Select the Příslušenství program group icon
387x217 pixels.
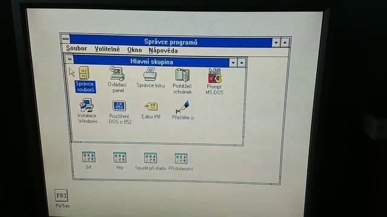[x=181, y=159]
